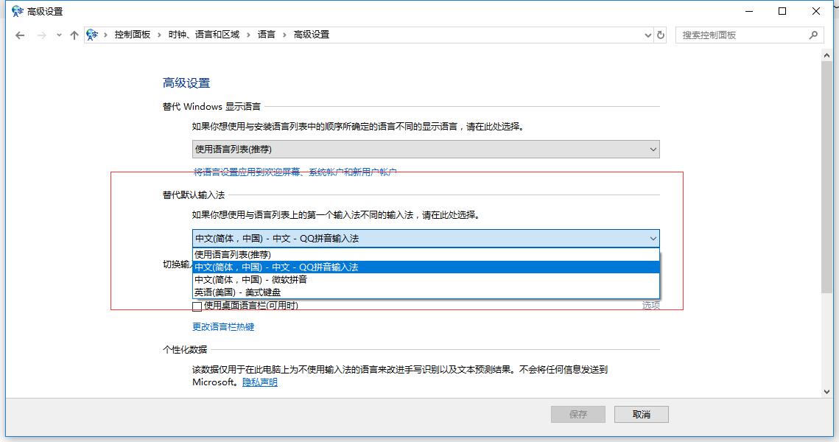Click the 保存 button
Image resolution: width=839 pixels, height=442 pixels.
click(578, 413)
